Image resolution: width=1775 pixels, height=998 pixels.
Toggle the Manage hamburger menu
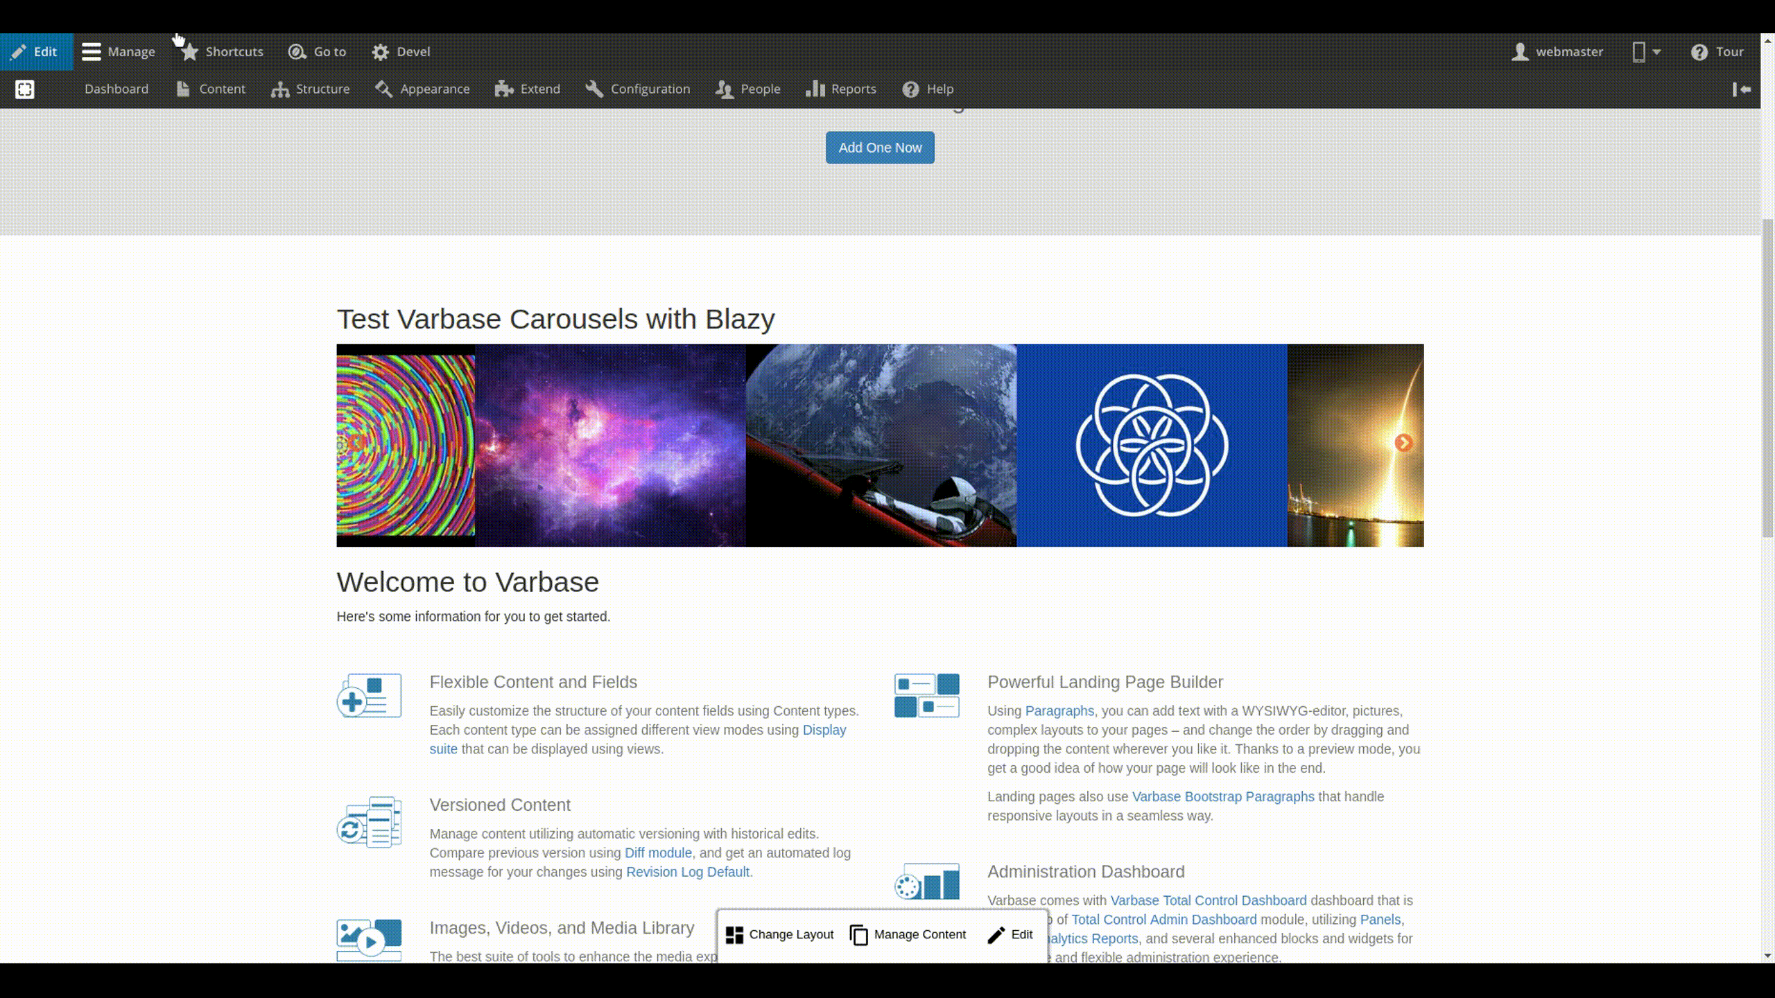click(x=119, y=52)
